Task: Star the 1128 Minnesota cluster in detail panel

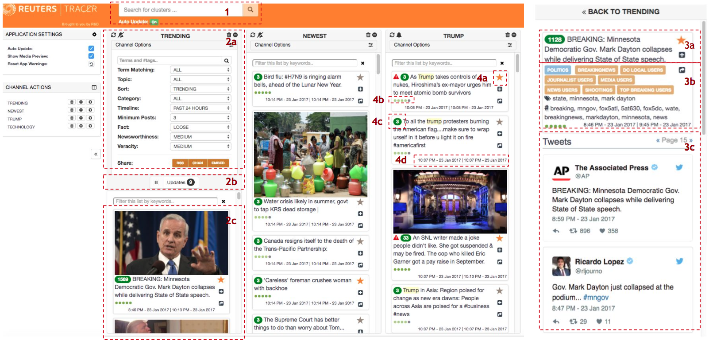Action: pos(681,40)
